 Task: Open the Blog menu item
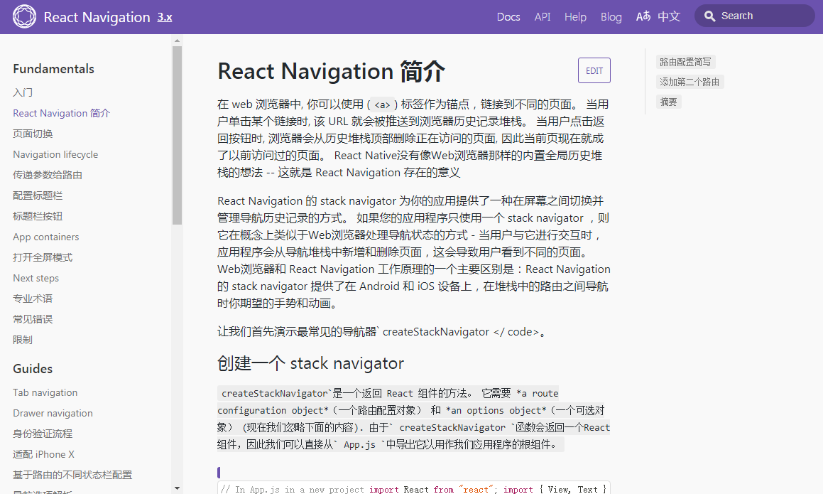click(611, 17)
